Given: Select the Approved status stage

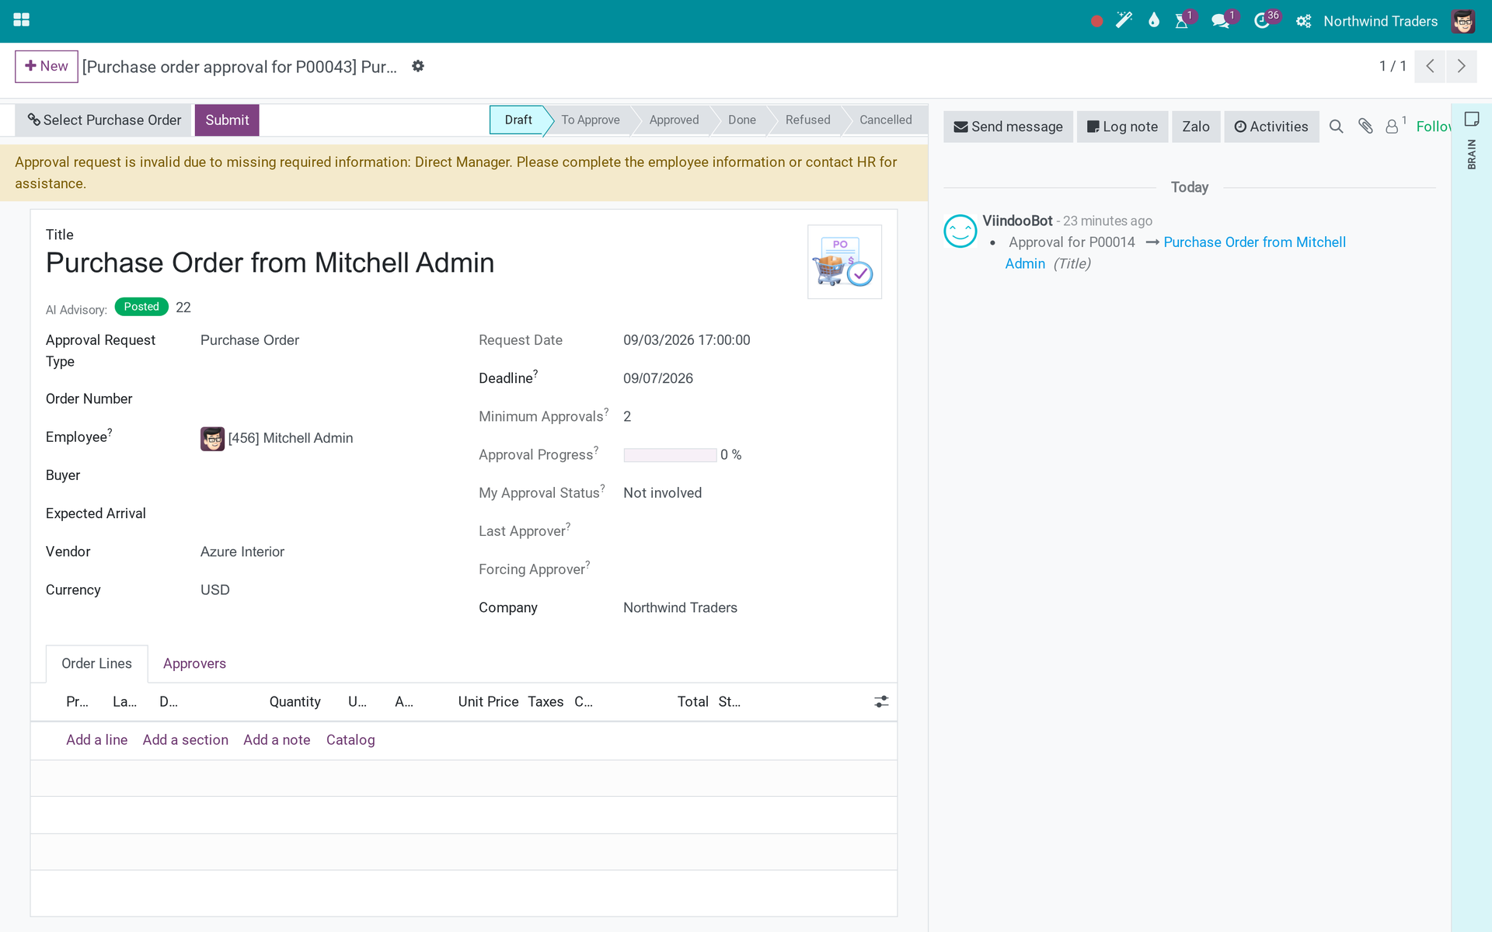Looking at the screenshot, I should click(674, 120).
